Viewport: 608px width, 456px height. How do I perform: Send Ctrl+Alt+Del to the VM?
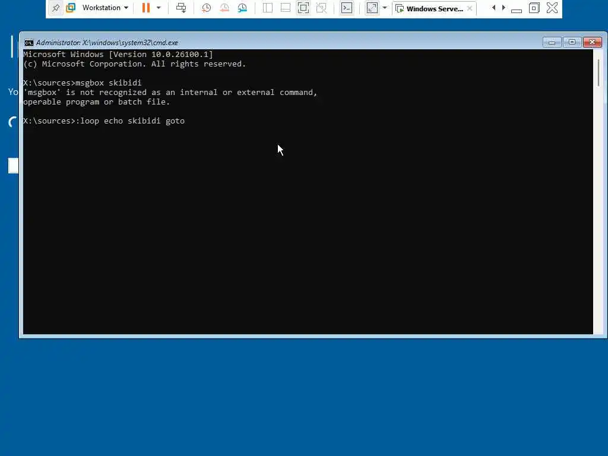coord(181,8)
